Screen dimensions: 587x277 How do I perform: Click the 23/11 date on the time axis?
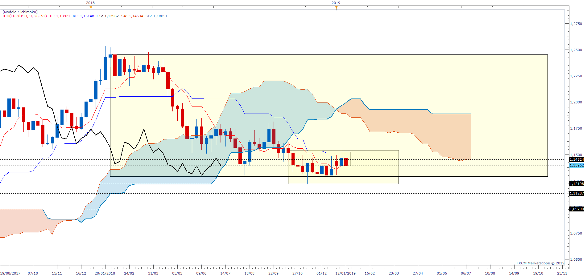(562, 273)
